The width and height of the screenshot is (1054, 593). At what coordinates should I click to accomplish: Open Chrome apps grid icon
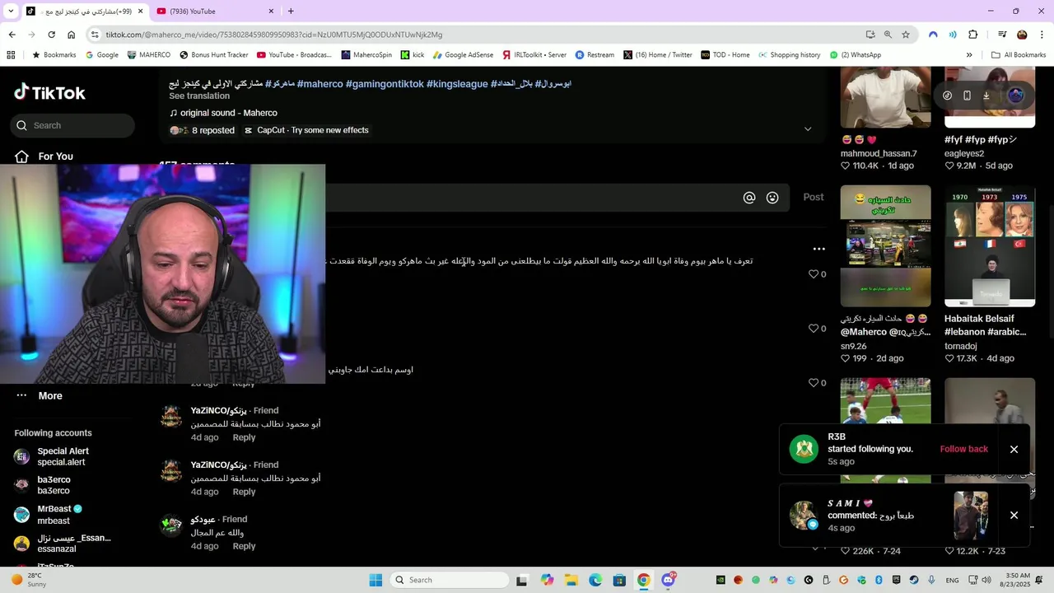tap(11, 55)
